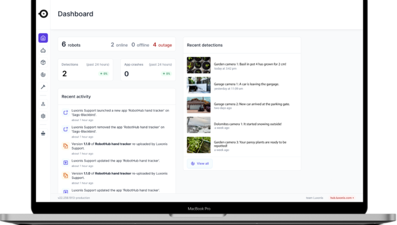This screenshot has height=225, width=397.
Task: Open the Detections past 24 hours card
Action: (x=85, y=70)
